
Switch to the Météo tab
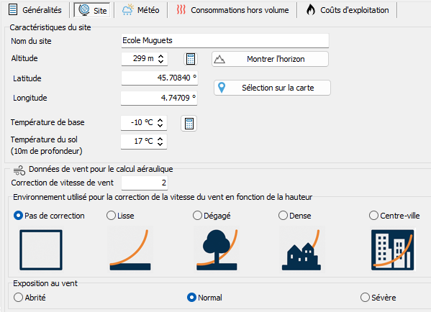141,10
